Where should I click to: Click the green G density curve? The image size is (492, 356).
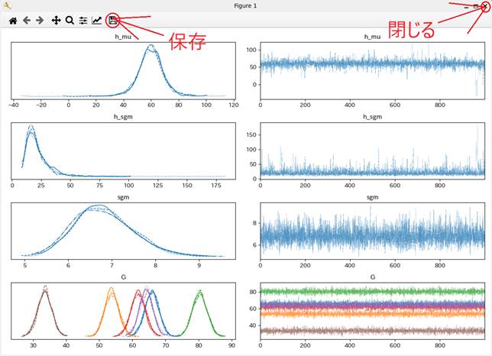199,294
